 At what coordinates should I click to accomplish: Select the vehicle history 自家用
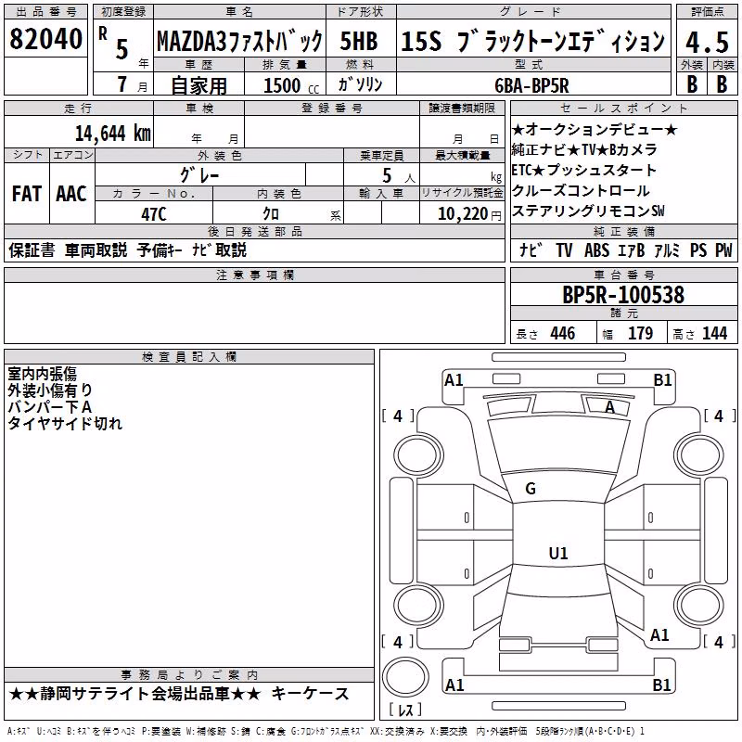coord(198,85)
